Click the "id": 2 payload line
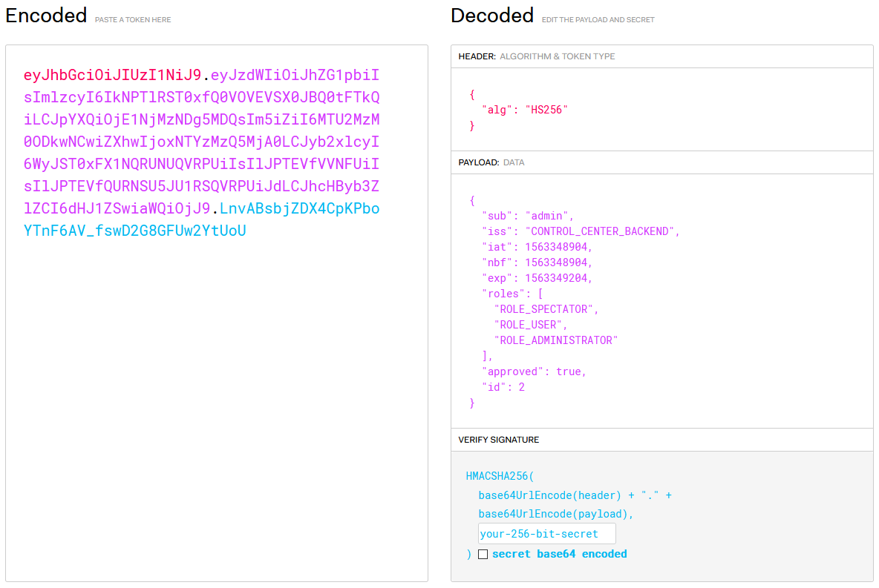879x588 pixels. (x=503, y=387)
